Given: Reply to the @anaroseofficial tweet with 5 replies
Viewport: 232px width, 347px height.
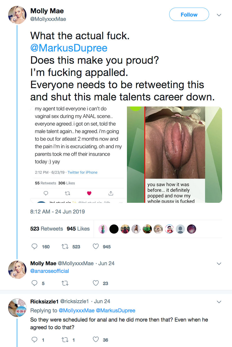Looking at the screenshot, I should [34, 283].
